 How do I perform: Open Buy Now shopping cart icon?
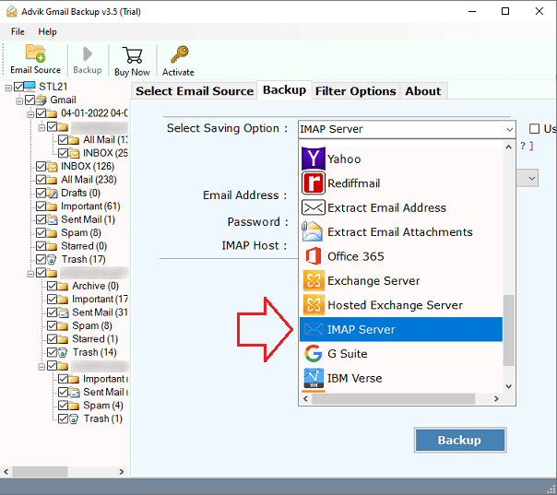(x=132, y=55)
